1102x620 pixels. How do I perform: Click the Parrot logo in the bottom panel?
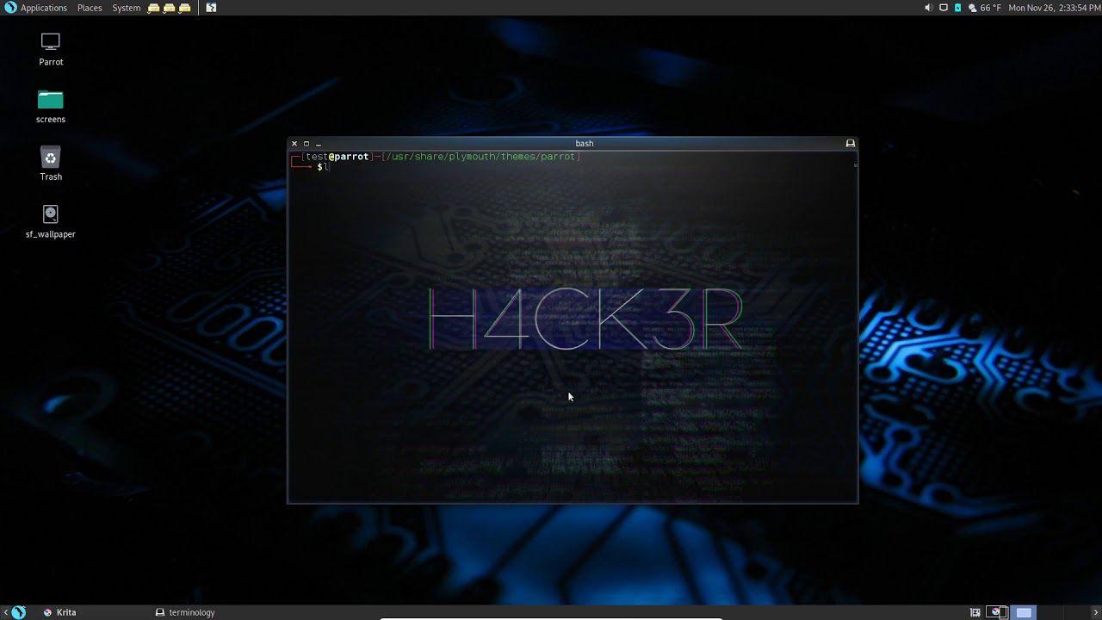[x=19, y=612]
